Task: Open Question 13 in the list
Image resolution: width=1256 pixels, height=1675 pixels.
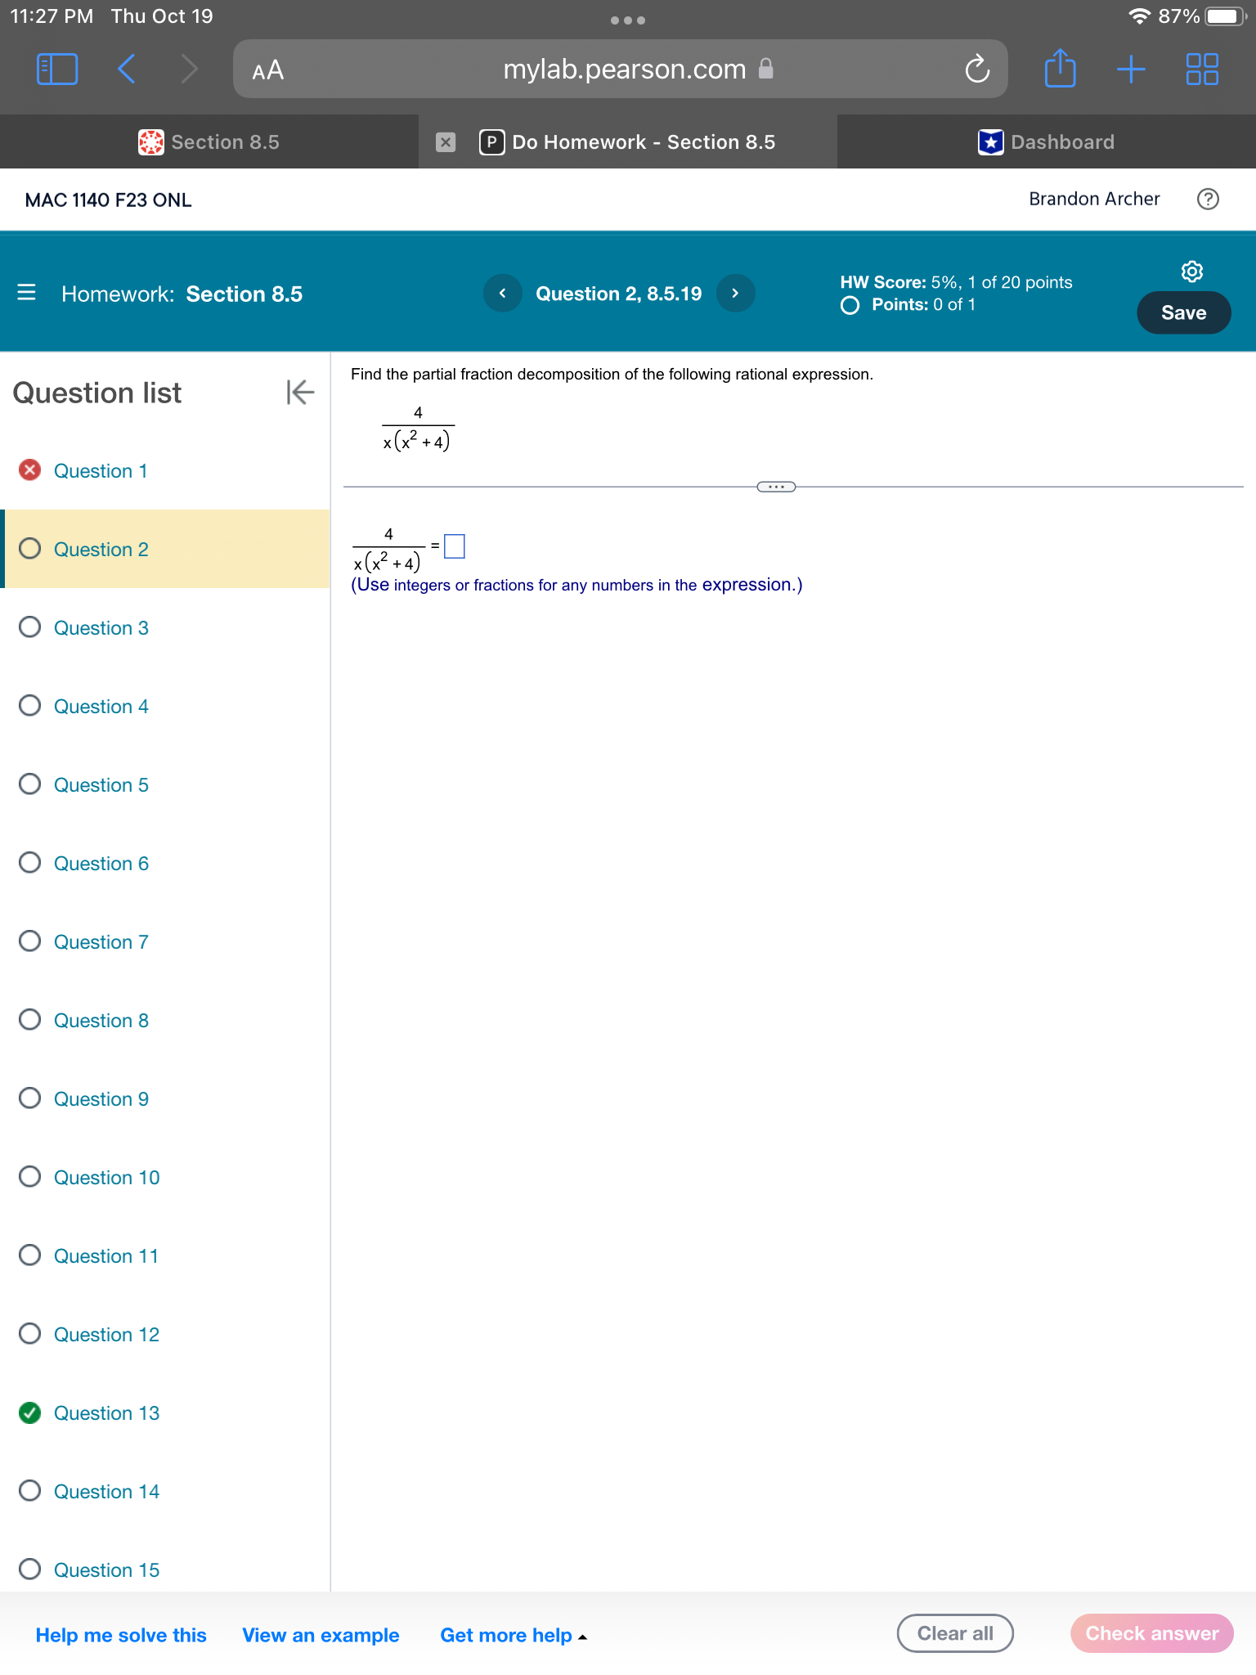Action: pos(107,1413)
